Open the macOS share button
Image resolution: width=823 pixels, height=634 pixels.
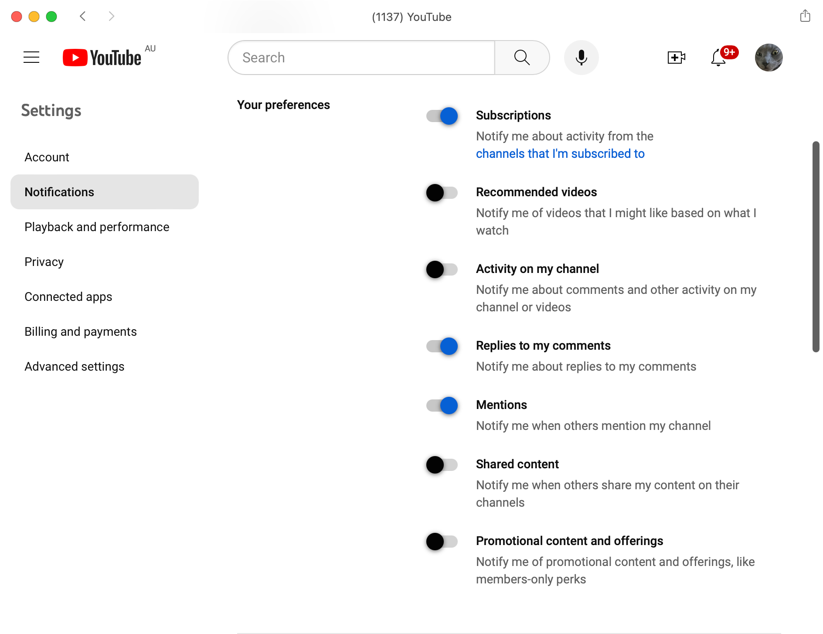tap(804, 16)
